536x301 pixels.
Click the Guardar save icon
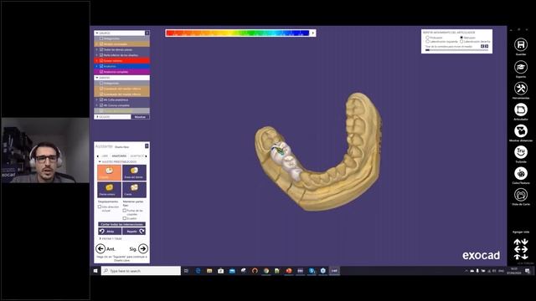point(521,44)
